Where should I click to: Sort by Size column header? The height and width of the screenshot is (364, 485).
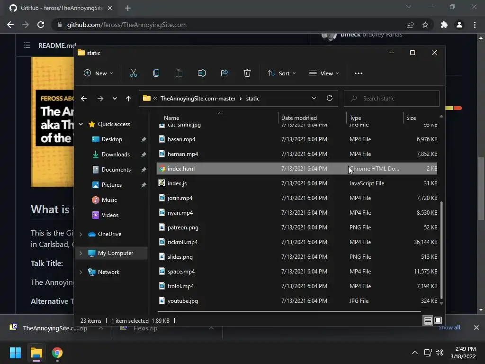(x=411, y=118)
